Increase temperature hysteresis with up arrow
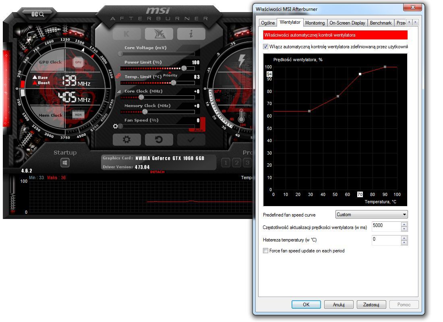Image resolution: width=443 pixels, height=322 pixels. click(404, 238)
